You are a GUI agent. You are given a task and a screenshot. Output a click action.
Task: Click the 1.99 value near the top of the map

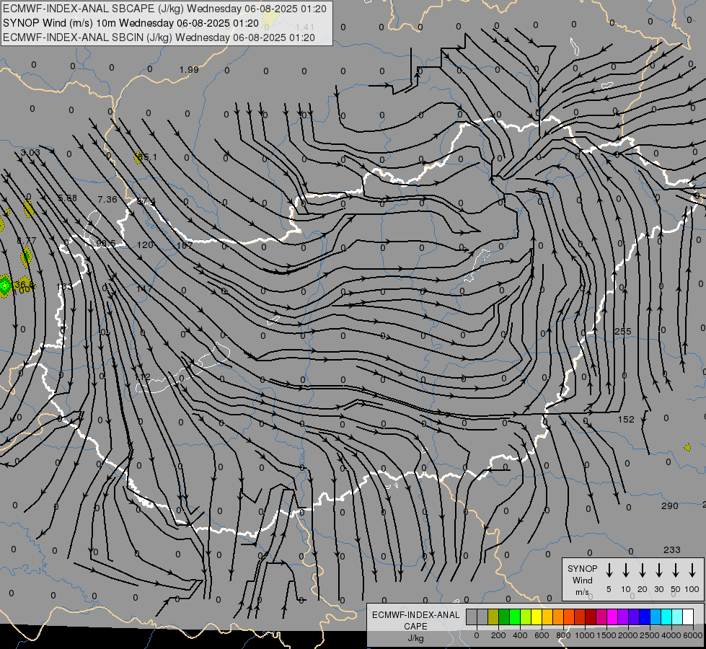(x=189, y=69)
